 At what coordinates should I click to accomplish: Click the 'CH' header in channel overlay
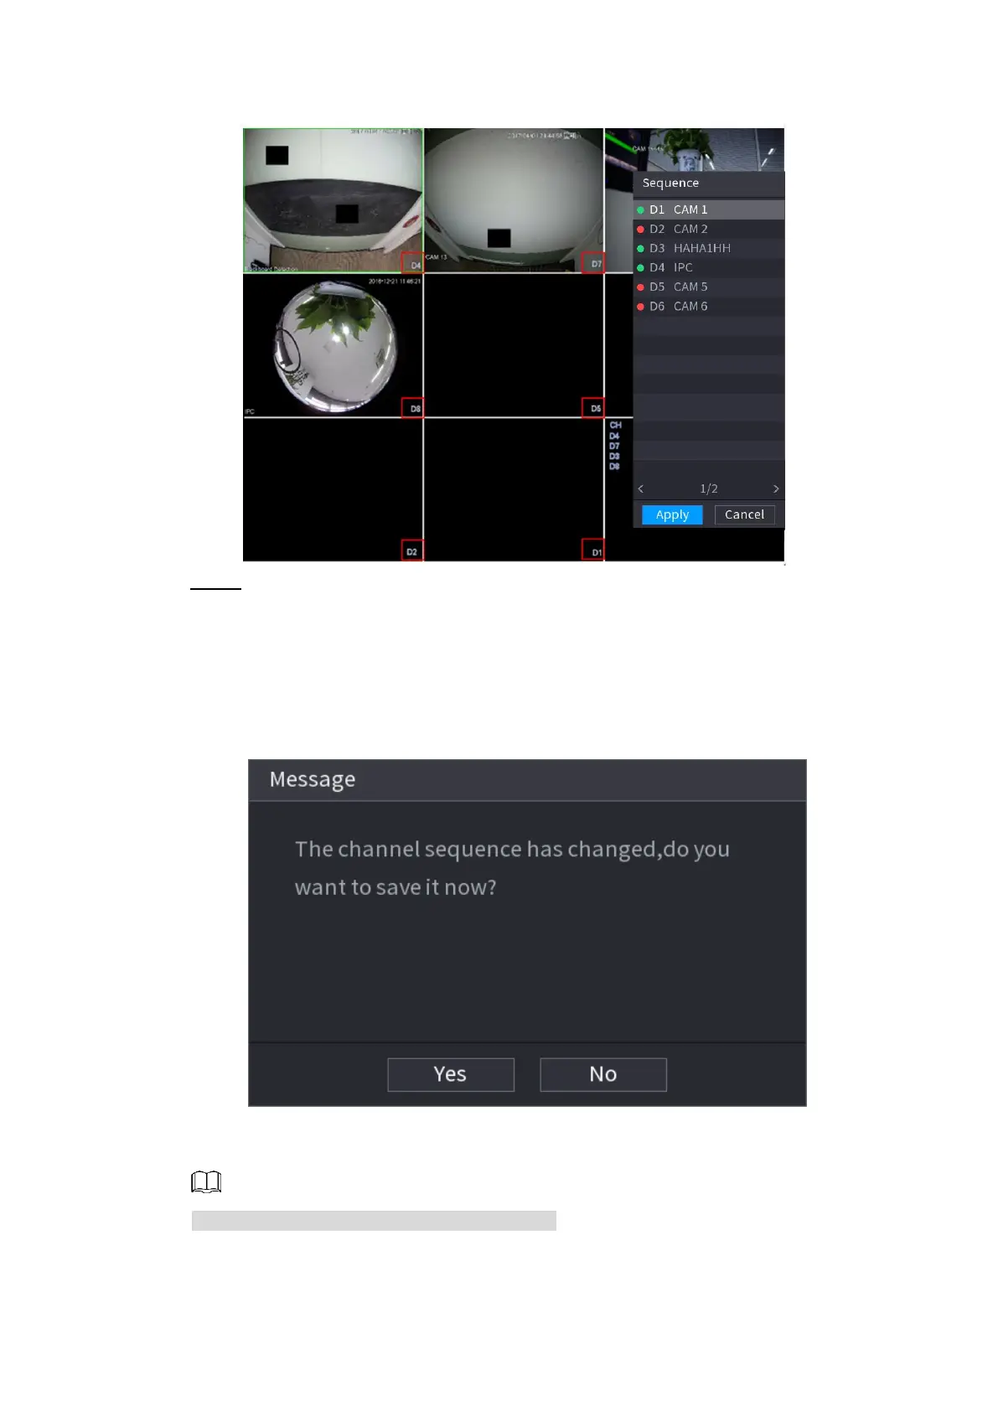615,426
